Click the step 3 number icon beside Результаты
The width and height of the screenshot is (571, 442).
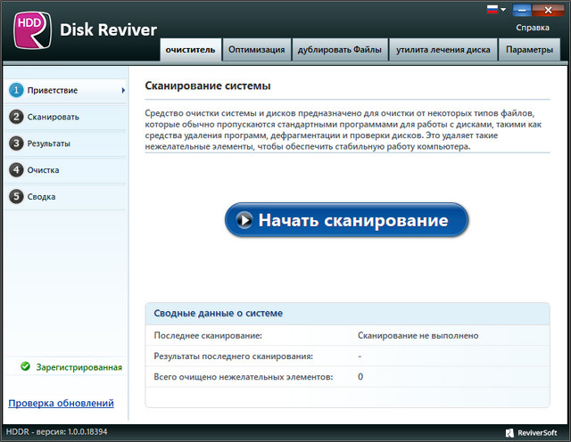tap(15, 143)
